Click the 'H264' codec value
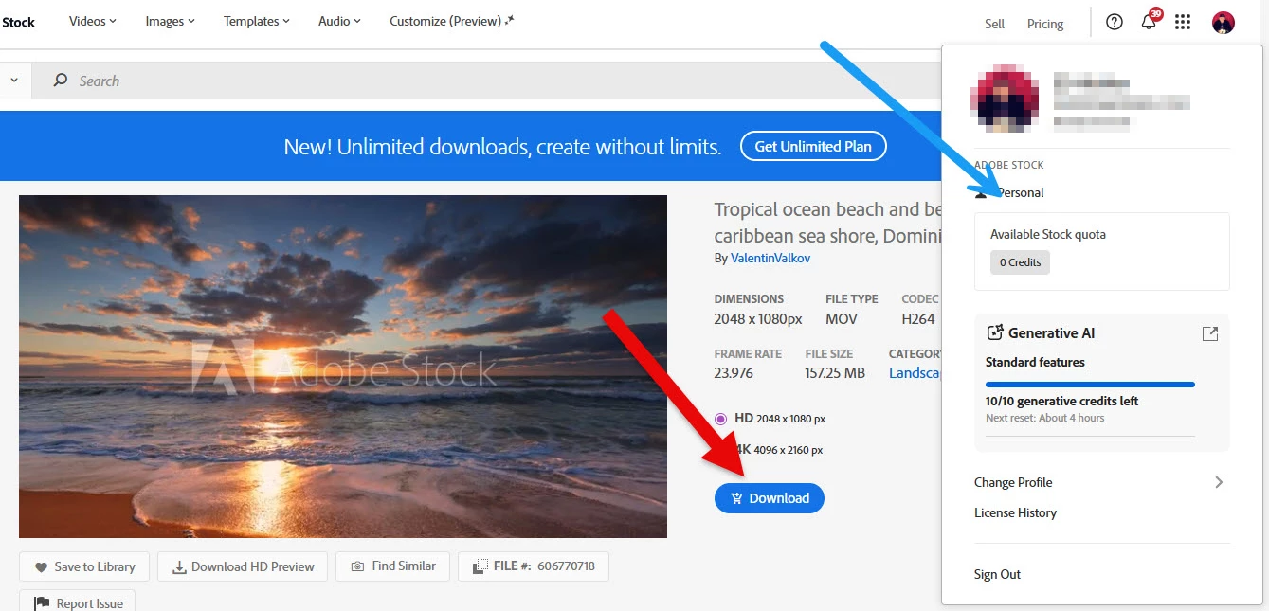This screenshot has height=611, width=1269. tap(918, 319)
